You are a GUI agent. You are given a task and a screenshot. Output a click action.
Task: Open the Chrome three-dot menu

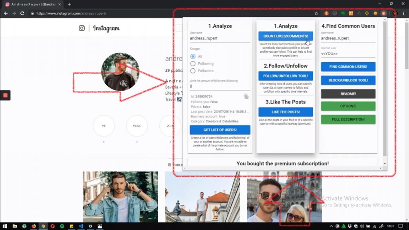coord(404,13)
